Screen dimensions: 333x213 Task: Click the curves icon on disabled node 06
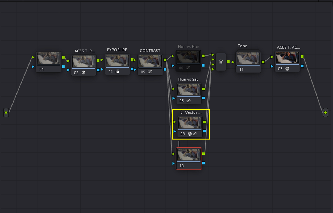click(x=188, y=68)
